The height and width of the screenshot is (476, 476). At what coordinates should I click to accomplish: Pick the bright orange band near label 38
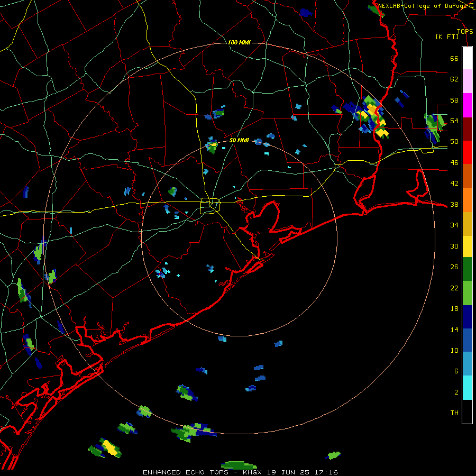click(467, 200)
